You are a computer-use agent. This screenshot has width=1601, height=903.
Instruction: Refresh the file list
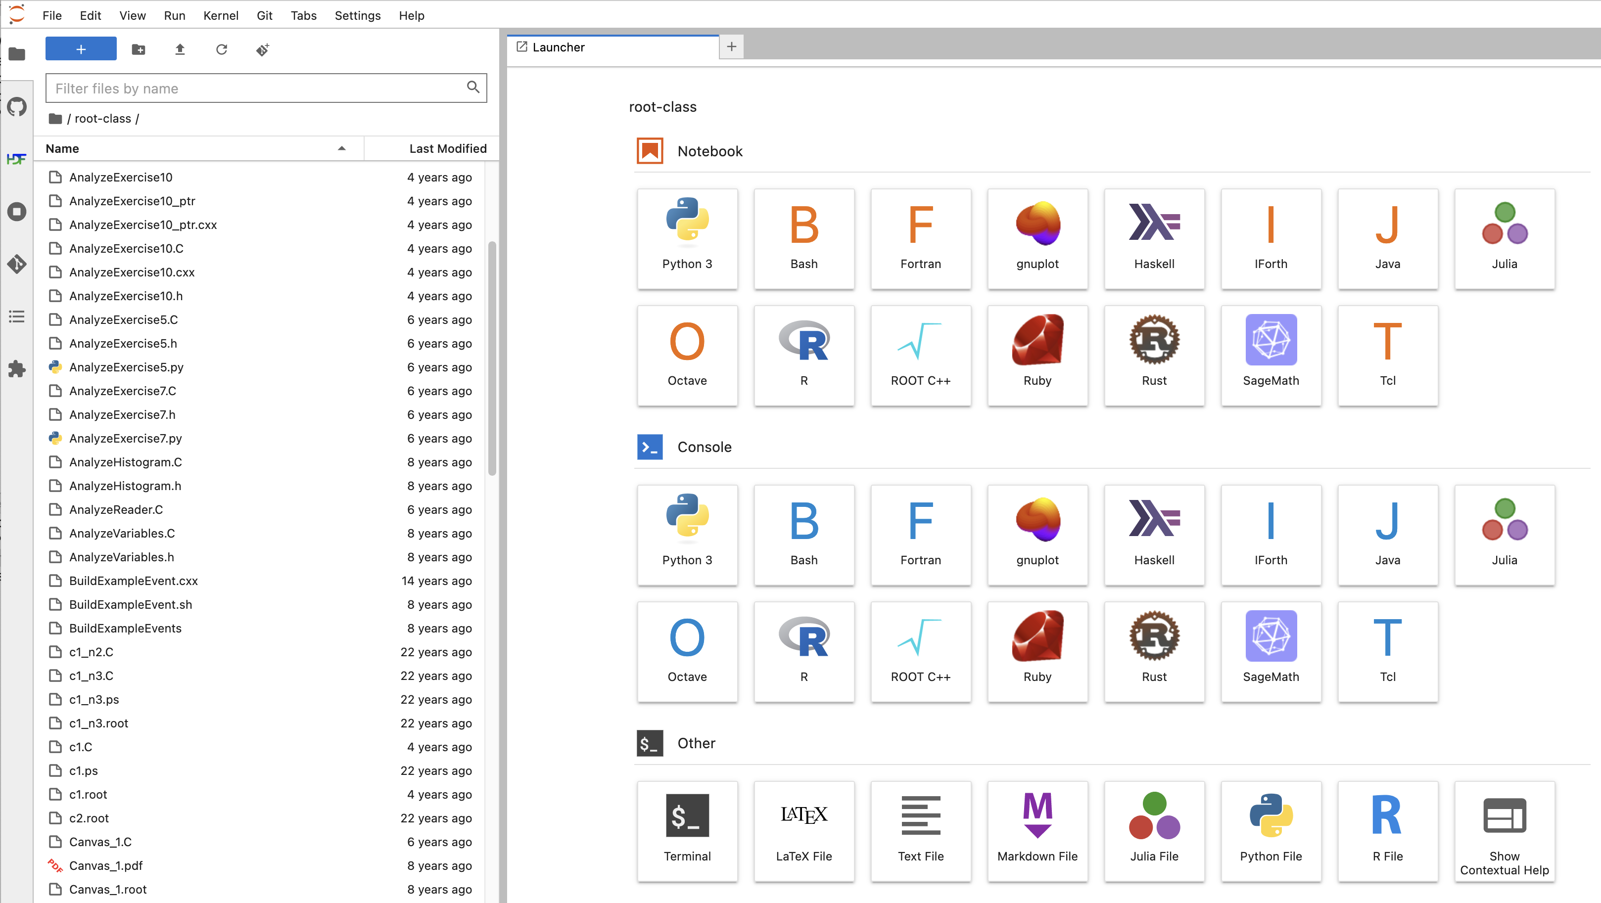[x=221, y=49]
